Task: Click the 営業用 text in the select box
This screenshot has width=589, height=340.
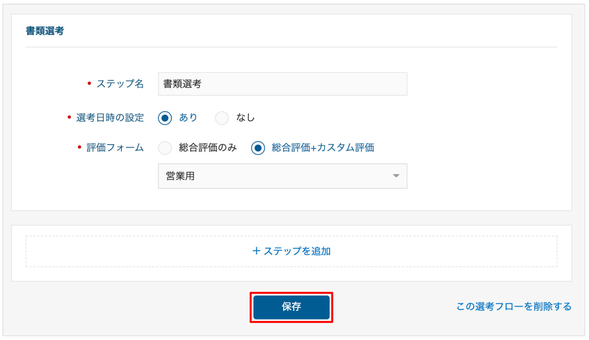Action: [180, 176]
